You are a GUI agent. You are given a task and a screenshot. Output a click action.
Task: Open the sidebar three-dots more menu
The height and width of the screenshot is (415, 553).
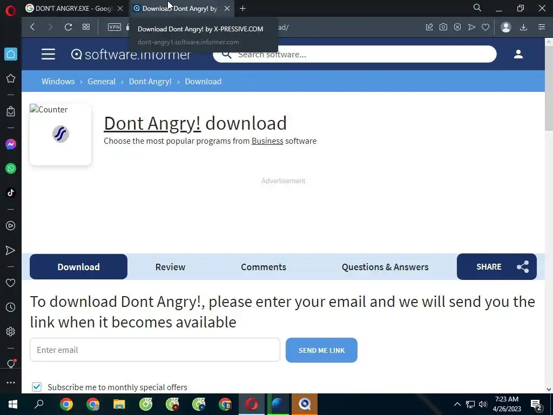(11, 383)
